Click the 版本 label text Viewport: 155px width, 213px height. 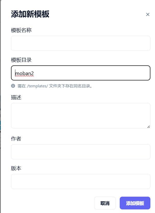16,168
